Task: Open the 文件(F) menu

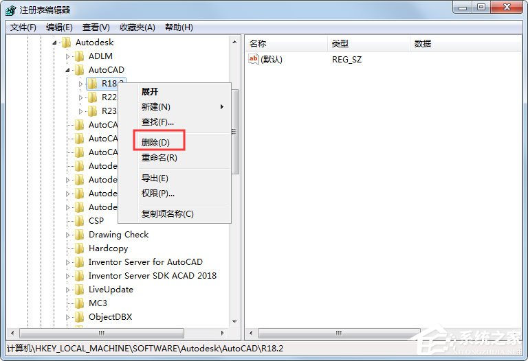Action: click(23, 27)
